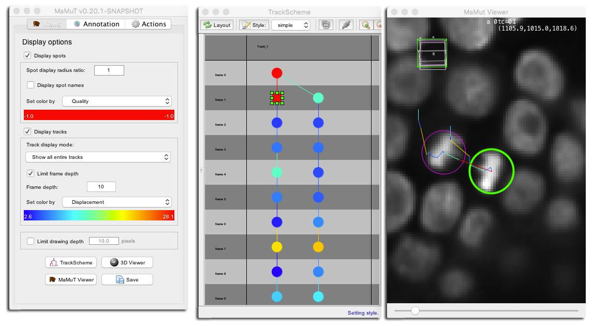Select the right blue spot in frame 3
Screen dimensions: 593x326
(318, 147)
